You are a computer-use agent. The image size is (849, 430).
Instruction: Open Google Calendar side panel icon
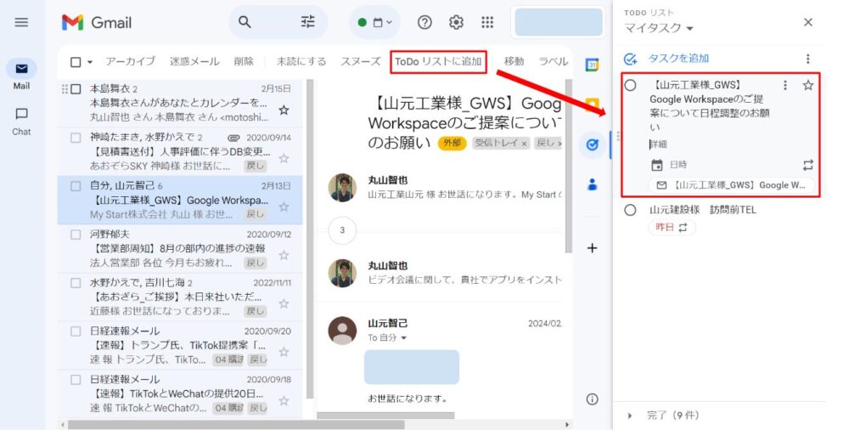[593, 65]
